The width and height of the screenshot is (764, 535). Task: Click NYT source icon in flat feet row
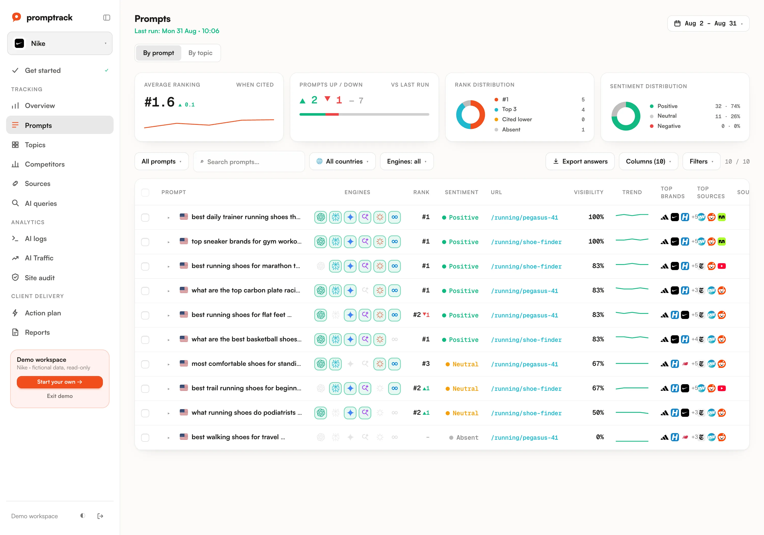click(x=701, y=315)
